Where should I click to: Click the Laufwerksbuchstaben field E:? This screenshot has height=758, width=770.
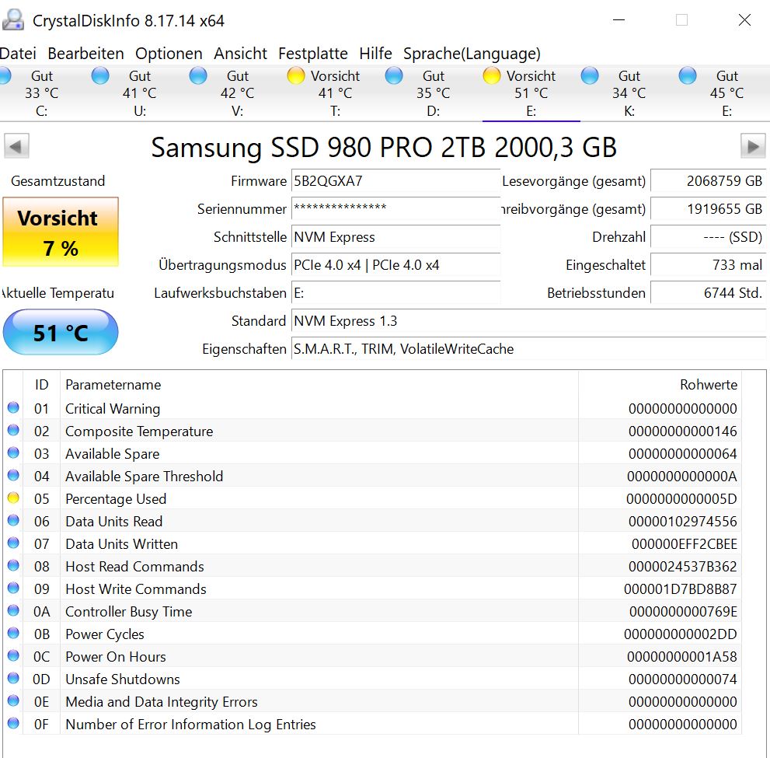395,293
